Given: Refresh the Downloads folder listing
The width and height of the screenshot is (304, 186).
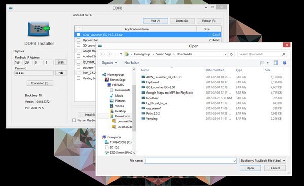Looking at the screenshot, I should click(x=231, y=54).
